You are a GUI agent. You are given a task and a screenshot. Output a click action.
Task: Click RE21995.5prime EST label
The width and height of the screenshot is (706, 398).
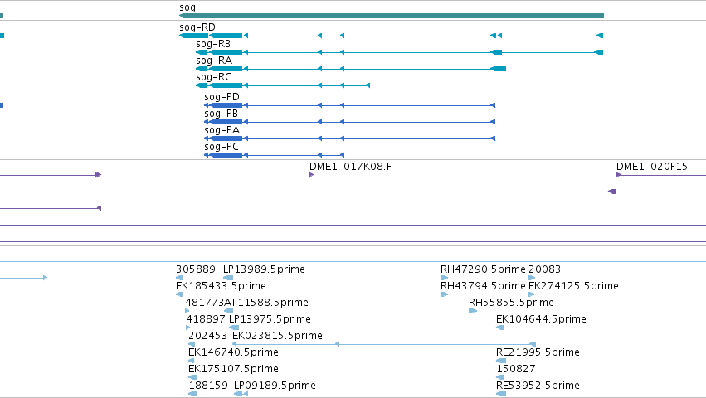point(538,352)
